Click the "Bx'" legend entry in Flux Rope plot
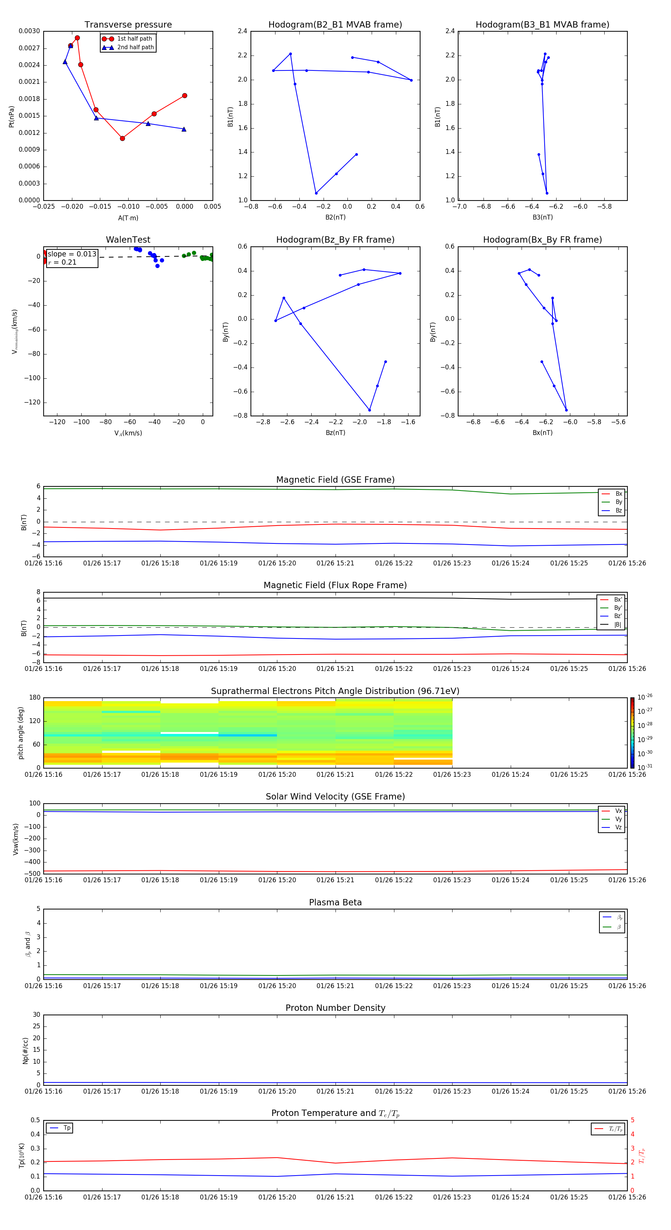Screen dimensions: 671x1230 [611, 600]
